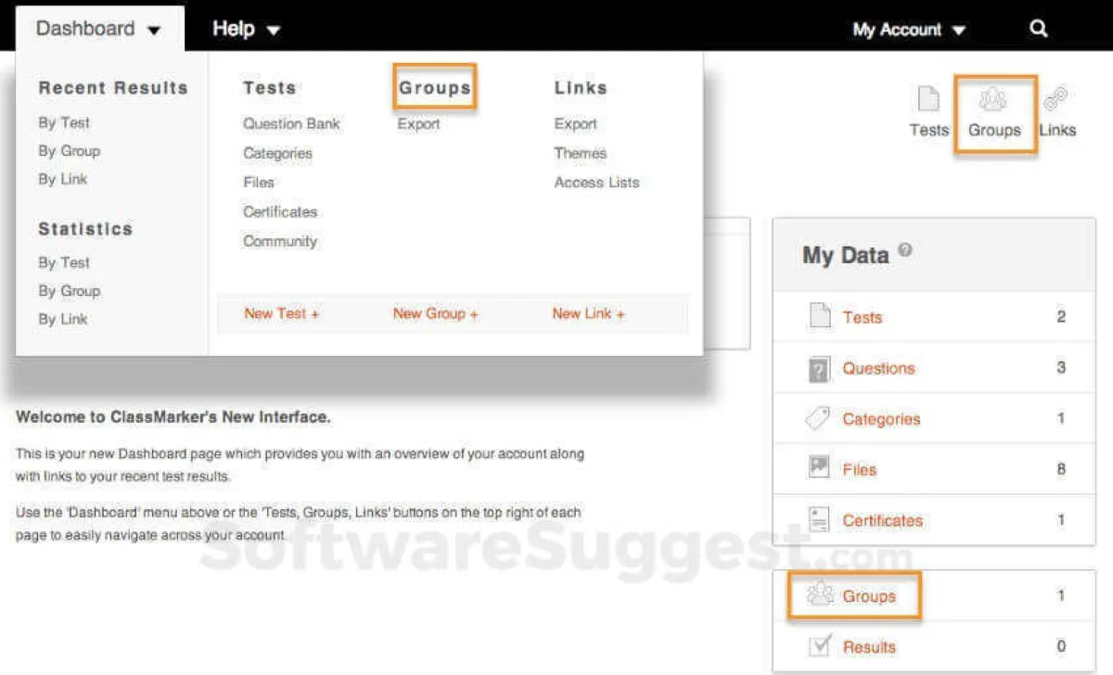Open Certificates in Tests menu
This screenshot has height=675, width=1113.
point(280,211)
